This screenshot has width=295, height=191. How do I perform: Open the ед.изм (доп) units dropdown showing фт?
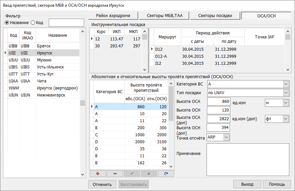(x=286, y=119)
